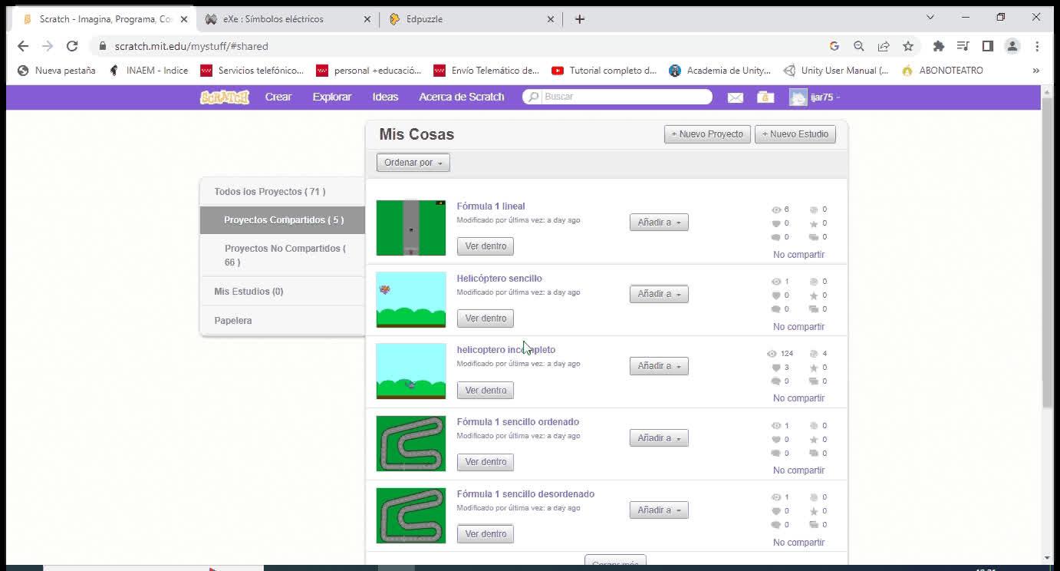Open Acerca de Scratch

pos(462,97)
